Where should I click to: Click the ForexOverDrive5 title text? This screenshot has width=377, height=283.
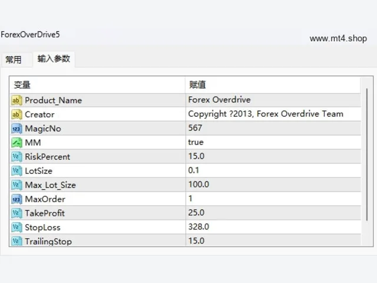[x=30, y=35]
